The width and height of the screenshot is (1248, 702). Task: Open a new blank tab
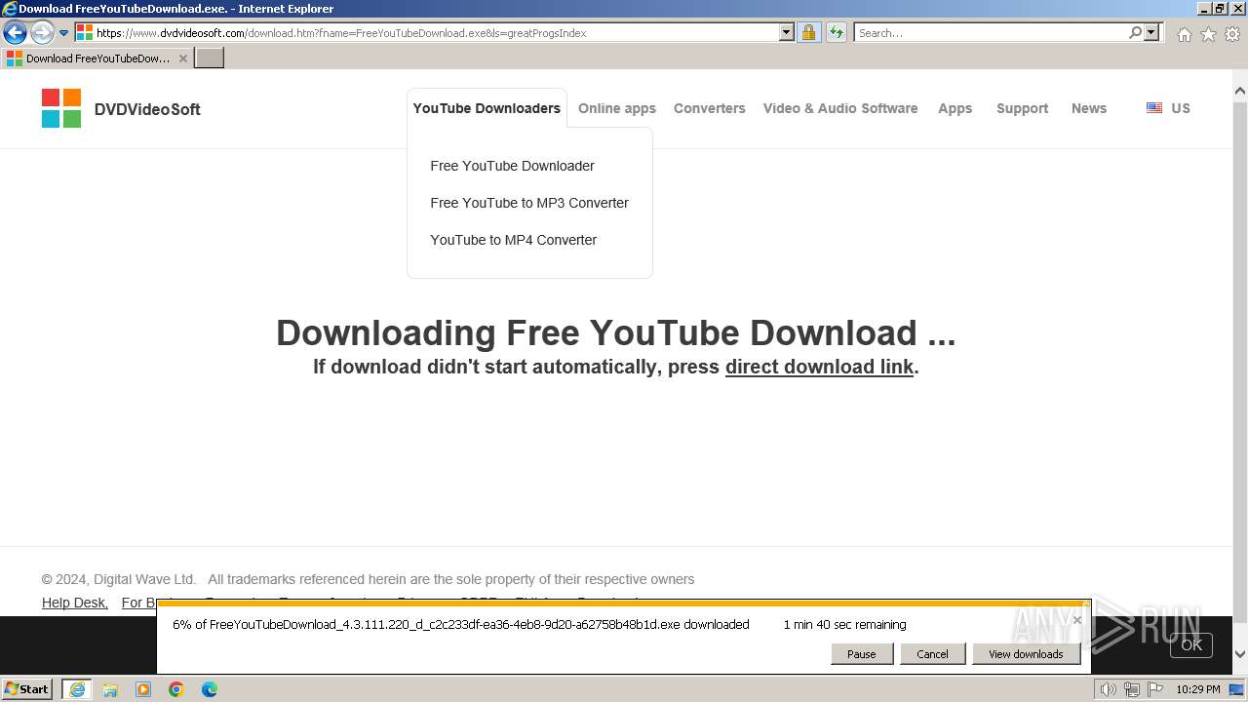click(210, 58)
